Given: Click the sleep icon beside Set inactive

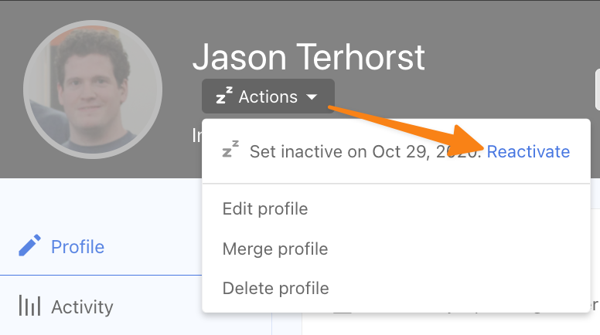Looking at the screenshot, I should point(230,149).
